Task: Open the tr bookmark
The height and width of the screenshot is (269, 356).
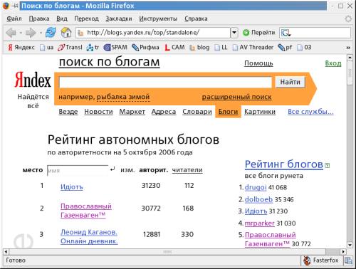Action: pos(93,48)
